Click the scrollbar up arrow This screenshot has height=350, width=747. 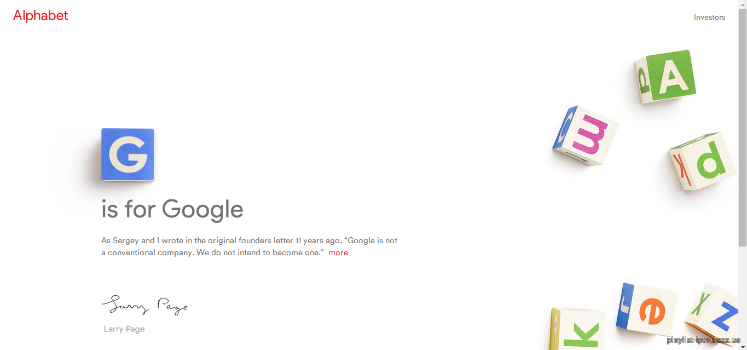[x=743, y=4]
